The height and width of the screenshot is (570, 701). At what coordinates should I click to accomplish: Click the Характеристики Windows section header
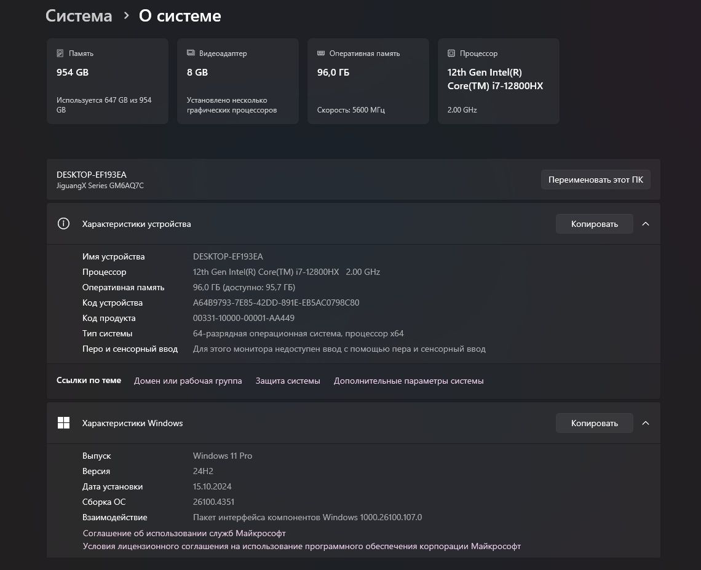click(353, 423)
